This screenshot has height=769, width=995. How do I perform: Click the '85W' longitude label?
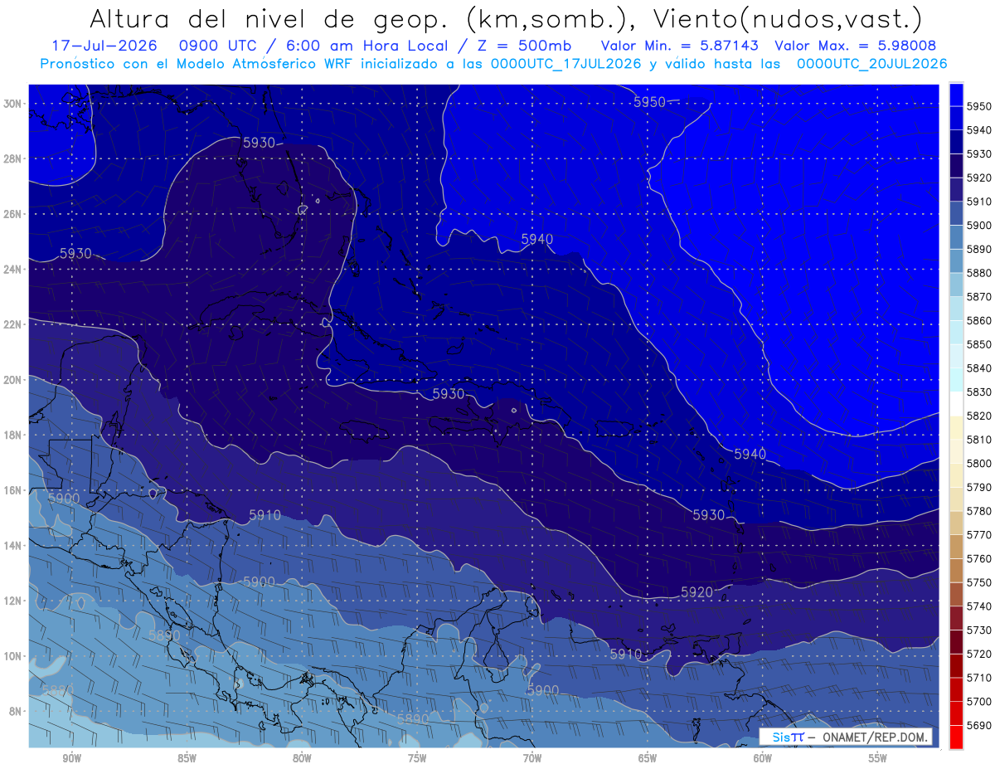pos(187,758)
